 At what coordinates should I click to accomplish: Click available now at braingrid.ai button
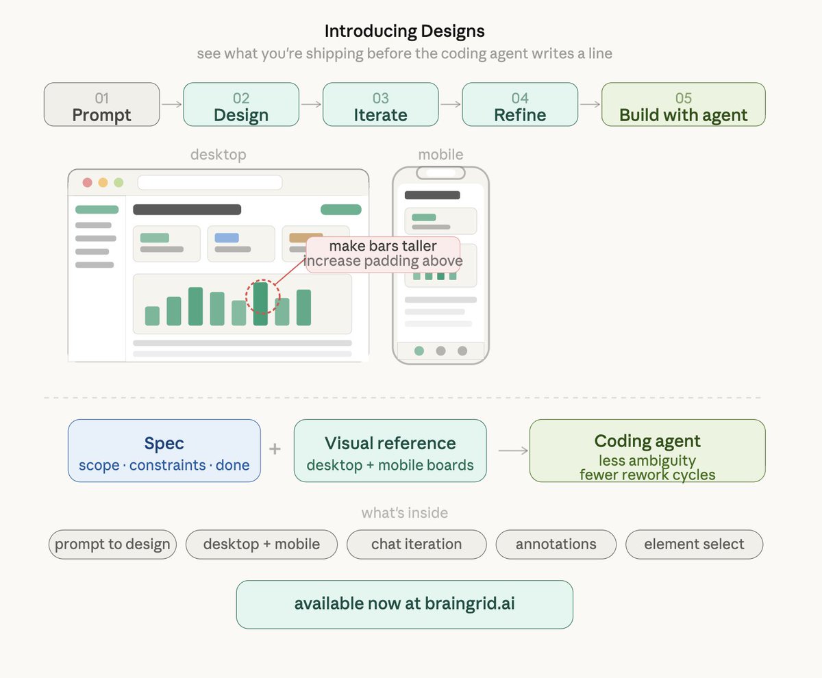404,604
